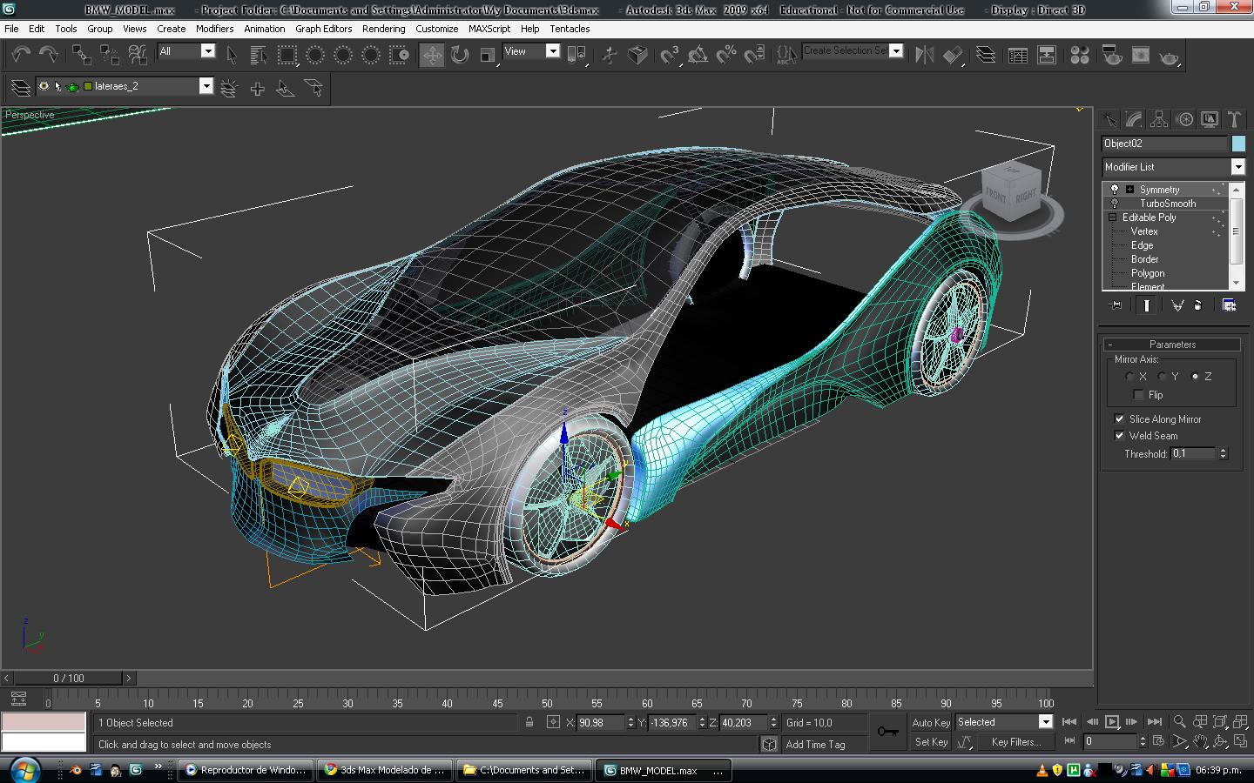Open the Motion panel wheel icon
This screenshot has height=783, width=1254.
[1184, 119]
